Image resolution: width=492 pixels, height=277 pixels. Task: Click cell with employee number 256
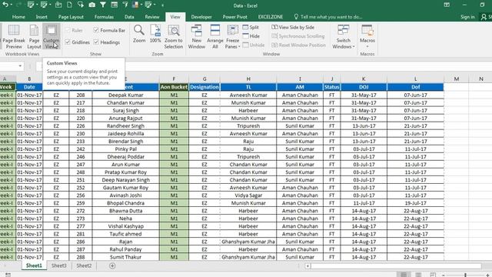click(81, 195)
